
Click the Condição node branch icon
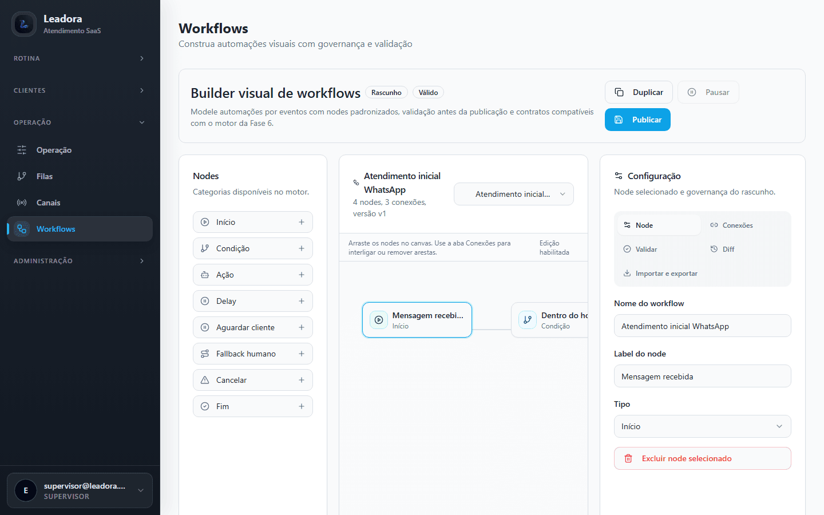(205, 248)
